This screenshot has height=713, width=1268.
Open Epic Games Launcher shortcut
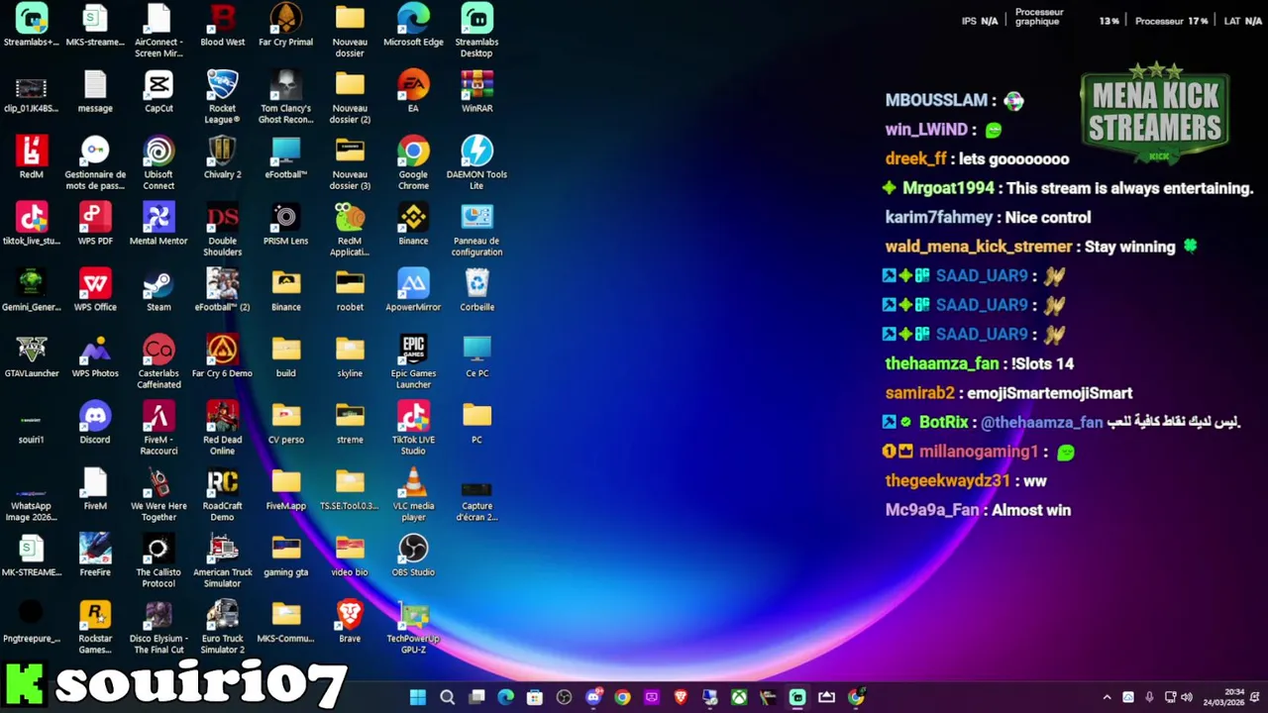(x=413, y=362)
